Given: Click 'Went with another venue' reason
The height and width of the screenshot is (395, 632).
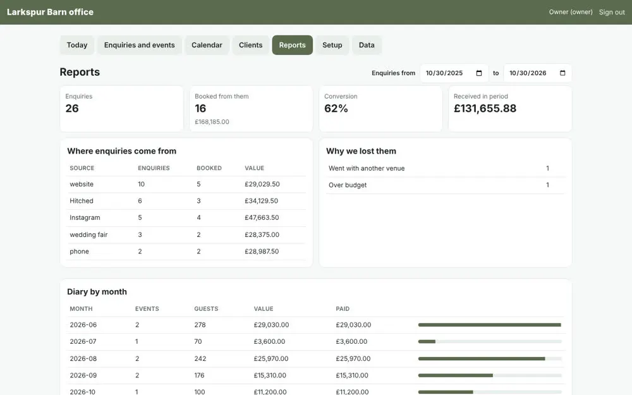Looking at the screenshot, I should tap(367, 169).
